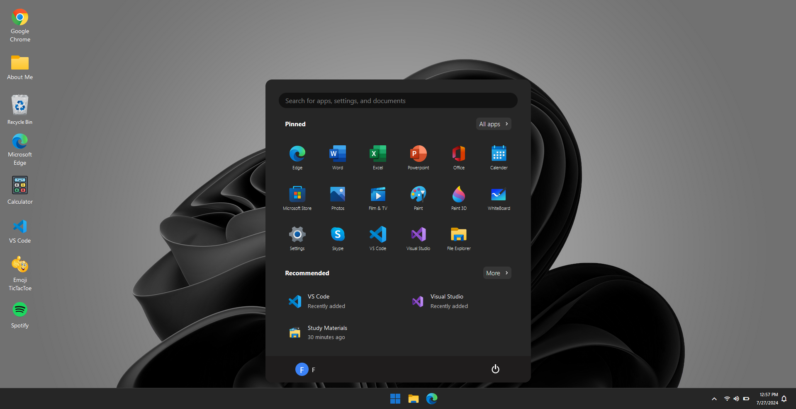This screenshot has width=796, height=409.
Task: Click the taskbar clock and date
Action: pos(768,399)
